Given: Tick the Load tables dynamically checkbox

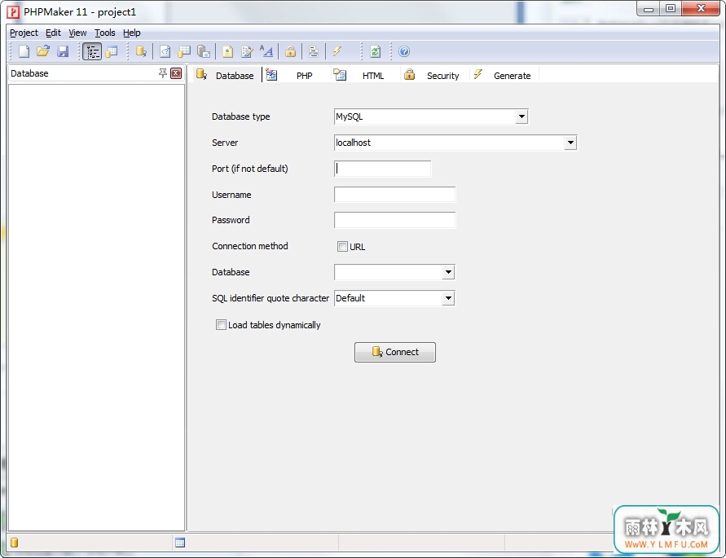Looking at the screenshot, I should [x=221, y=324].
